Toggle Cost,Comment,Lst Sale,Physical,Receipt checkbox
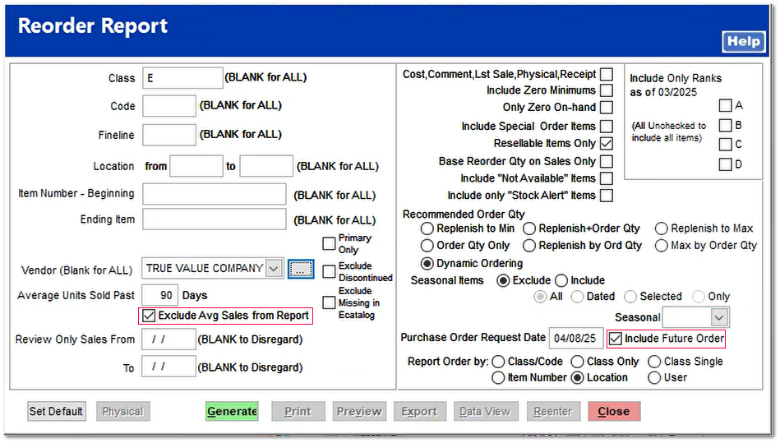This screenshot has width=780, height=443. click(x=607, y=74)
